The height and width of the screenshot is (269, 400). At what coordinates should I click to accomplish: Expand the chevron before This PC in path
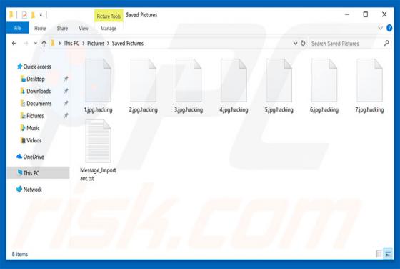tap(59, 44)
